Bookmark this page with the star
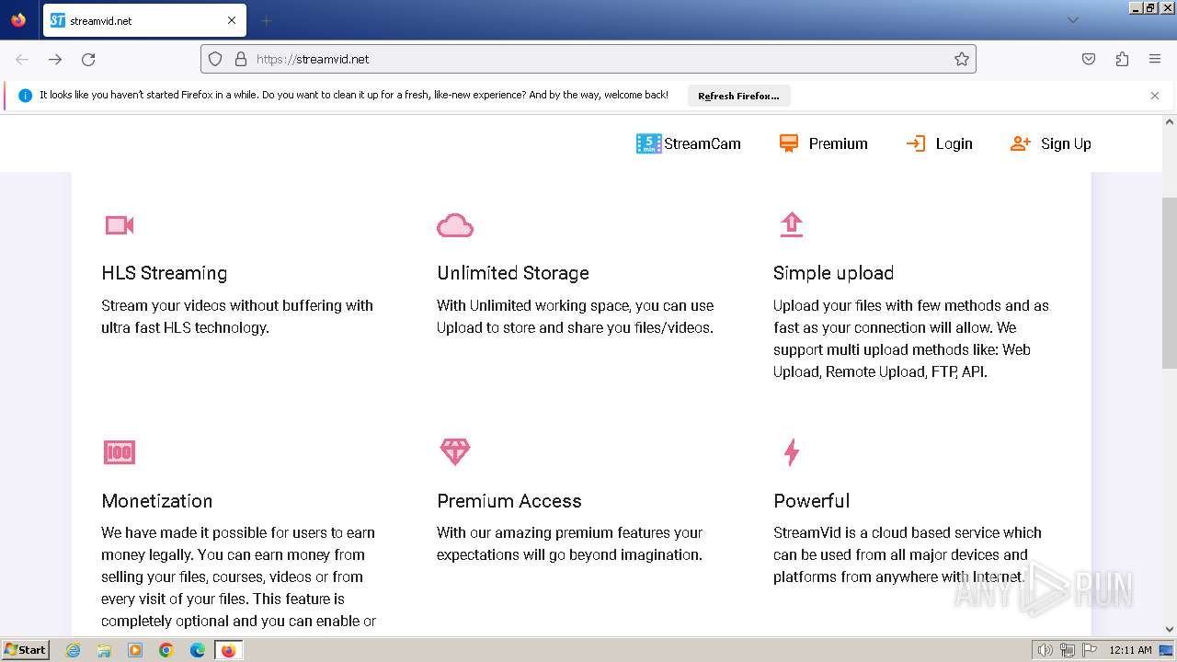The image size is (1177, 662). tap(962, 59)
